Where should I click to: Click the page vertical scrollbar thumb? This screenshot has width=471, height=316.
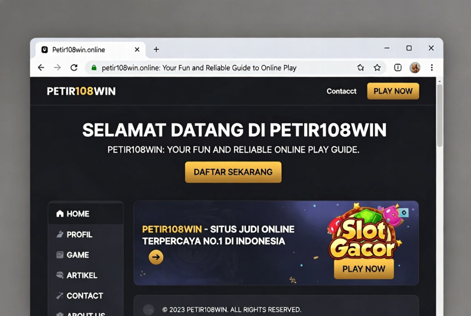point(440,115)
